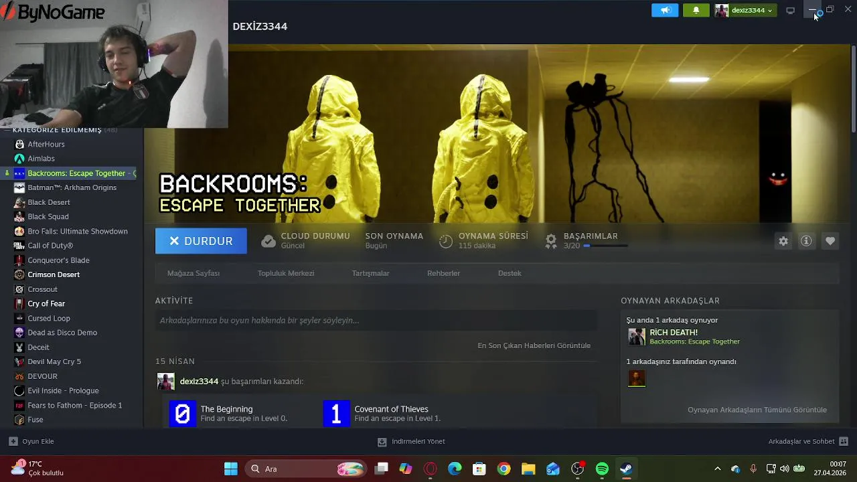Image resolution: width=857 pixels, height=482 pixels.
Task: Open dexiz3344 avatar in activity feed
Action: tap(165, 382)
